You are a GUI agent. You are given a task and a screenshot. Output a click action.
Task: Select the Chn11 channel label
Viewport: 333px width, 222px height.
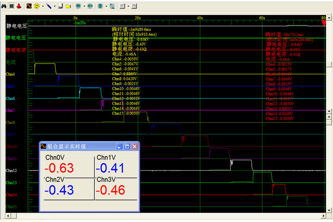11,158
